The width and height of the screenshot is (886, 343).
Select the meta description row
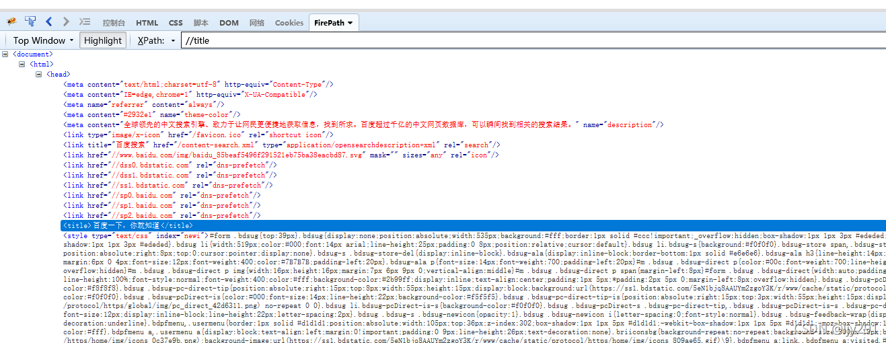pos(363,124)
